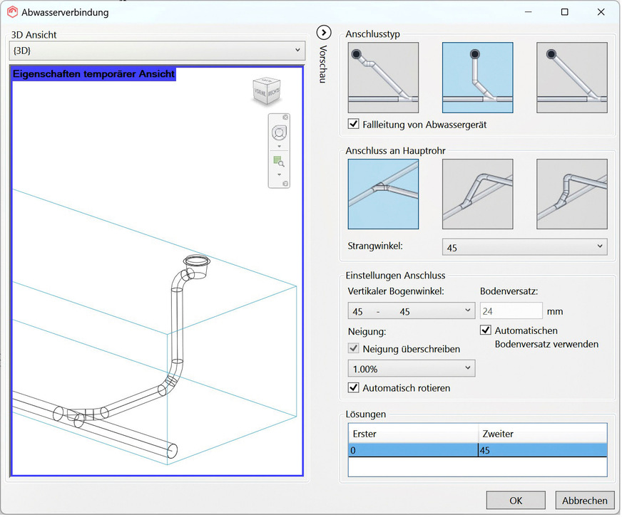622x517 pixels.
Task: Choose the second Anschluss an Hauptrohr option
Action: (477, 194)
